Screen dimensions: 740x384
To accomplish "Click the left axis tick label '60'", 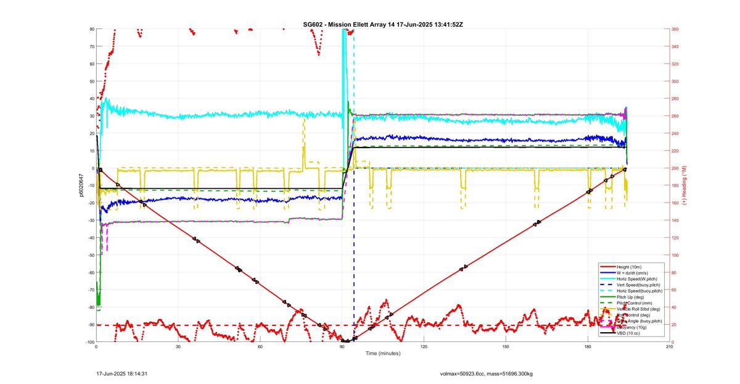I will point(91,64).
